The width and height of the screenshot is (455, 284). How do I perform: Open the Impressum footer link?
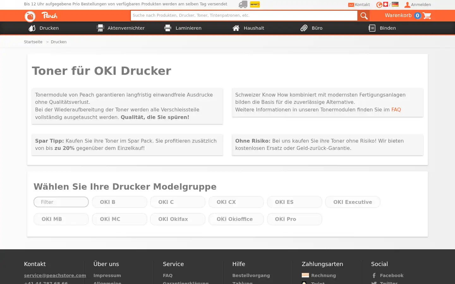[107, 275]
